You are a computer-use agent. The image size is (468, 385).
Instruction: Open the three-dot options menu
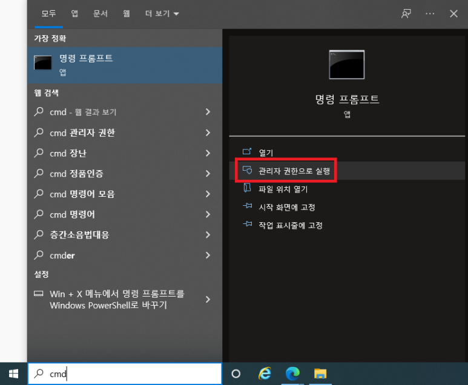point(430,13)
